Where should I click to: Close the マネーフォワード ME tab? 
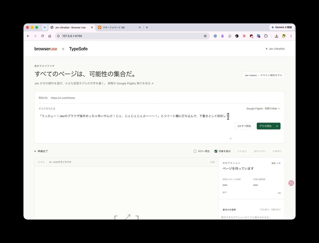tap(140, 27)
